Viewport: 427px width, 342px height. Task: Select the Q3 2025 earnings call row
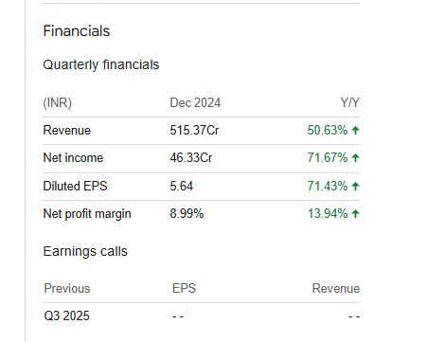point(202,316)
